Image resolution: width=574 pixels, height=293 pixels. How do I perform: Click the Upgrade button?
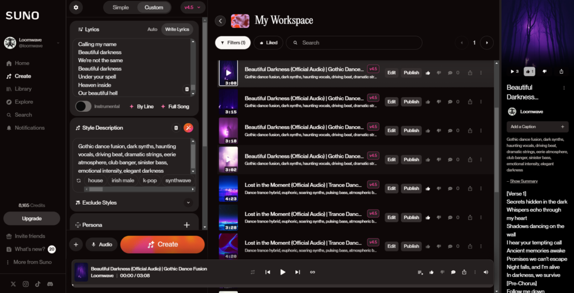pos(32,219)
